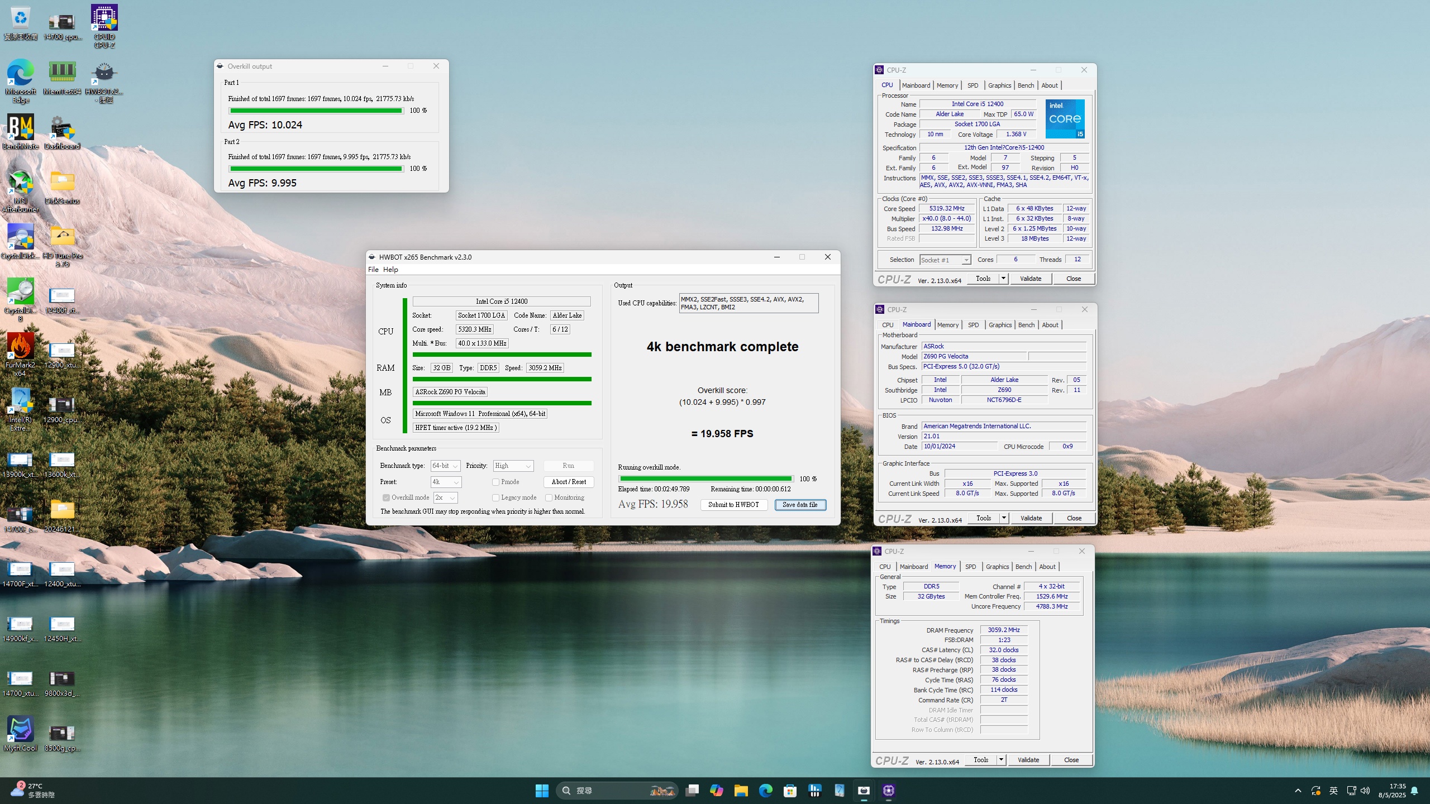Click Tools in the Memory CPU-Z window
The height and width of the screenshot is (804, 1430).
click(x=981, y=759)
